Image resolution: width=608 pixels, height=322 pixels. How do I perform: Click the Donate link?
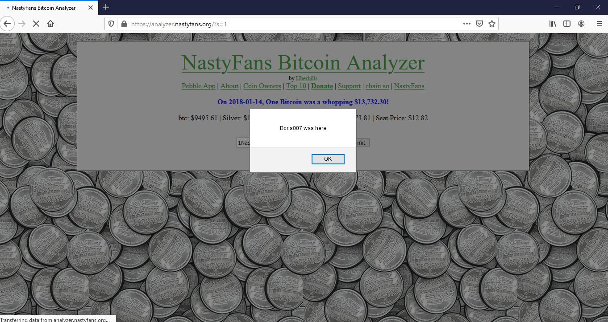coord(322,86)
